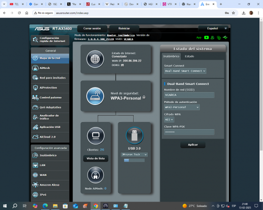Open AiCloud 2.0 section
The height and width of the screenshot is (210, 263).
tap(50, 137)
